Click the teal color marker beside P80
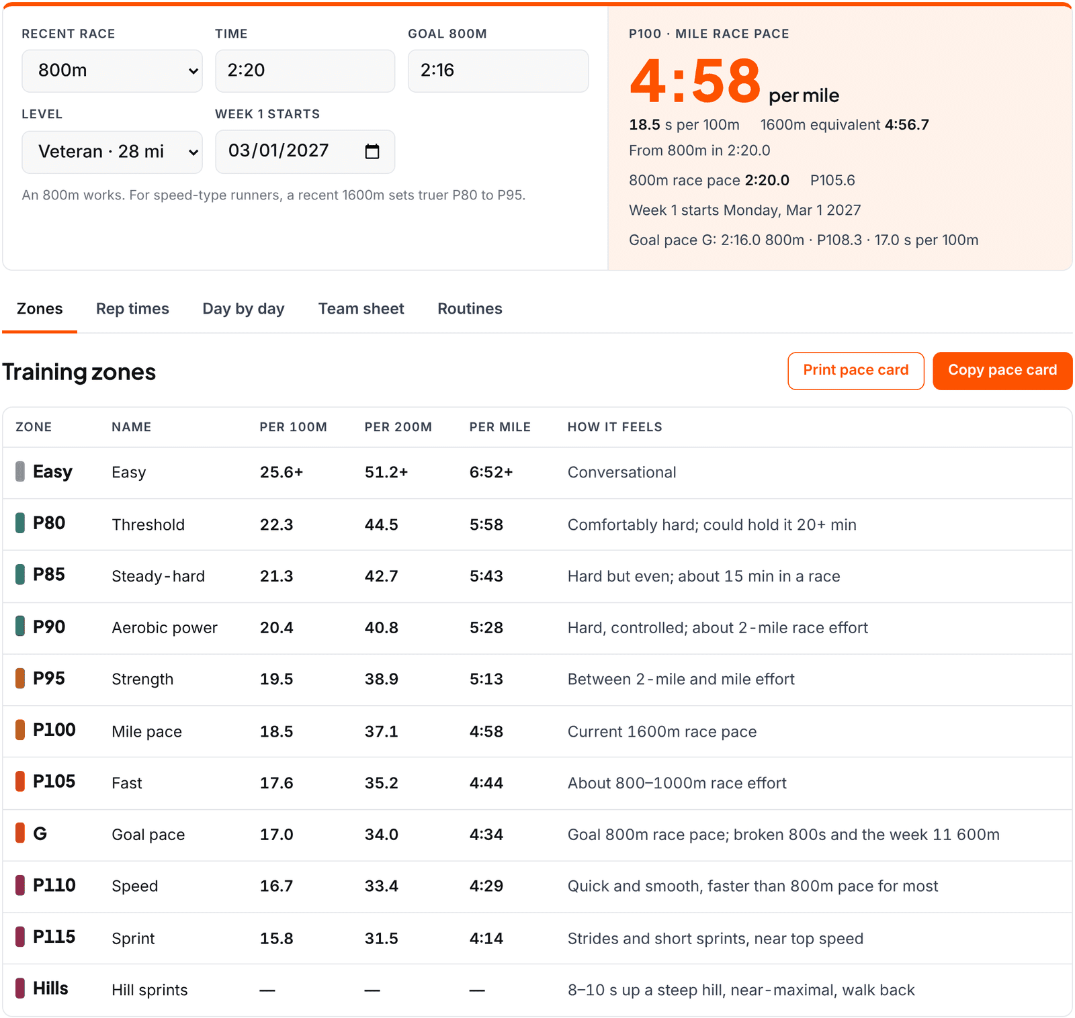 (20, 523)
